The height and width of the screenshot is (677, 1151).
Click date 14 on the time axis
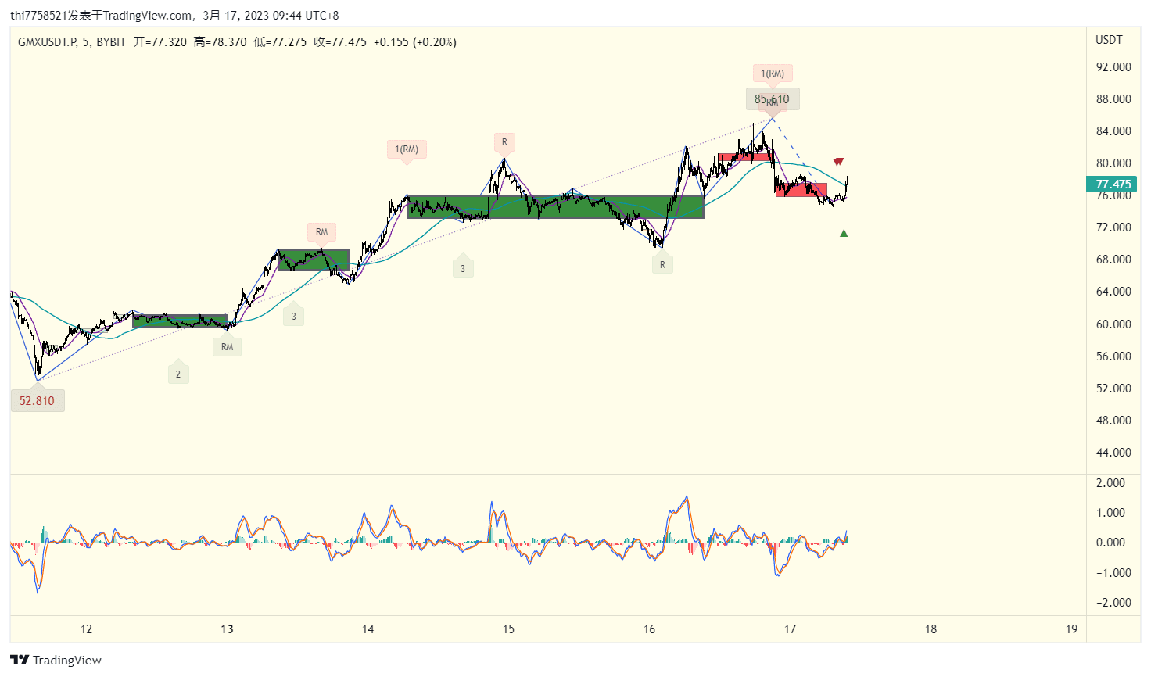[x=368, y=629]
